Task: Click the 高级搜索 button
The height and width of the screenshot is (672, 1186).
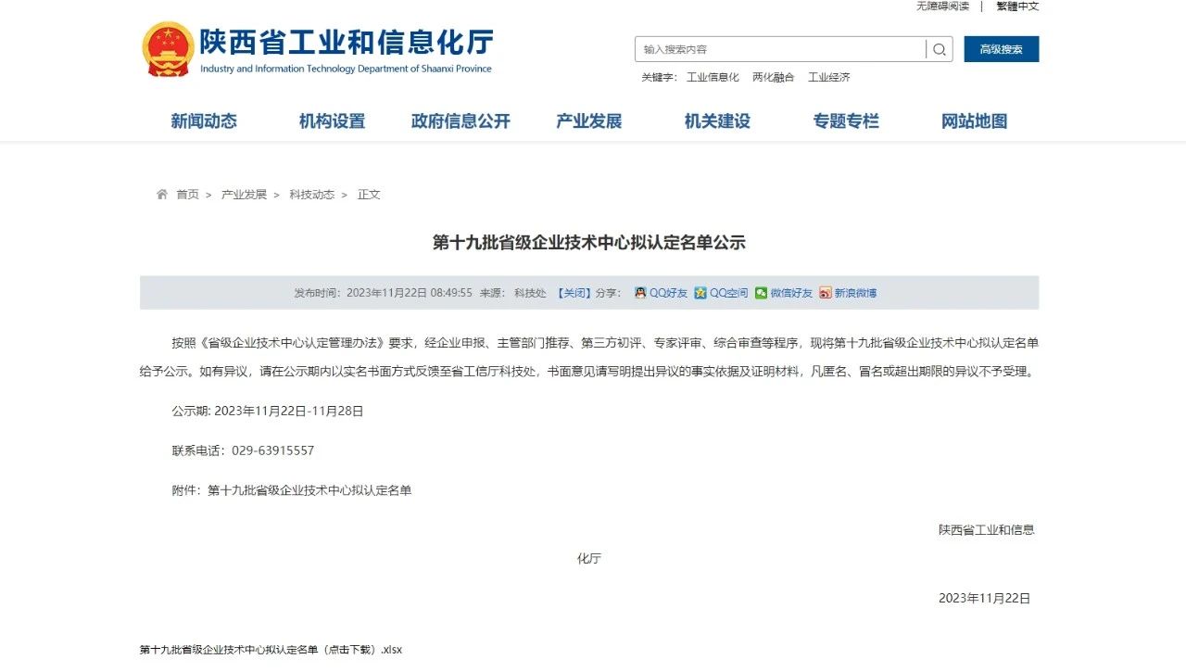Action: click(1001, 49)
